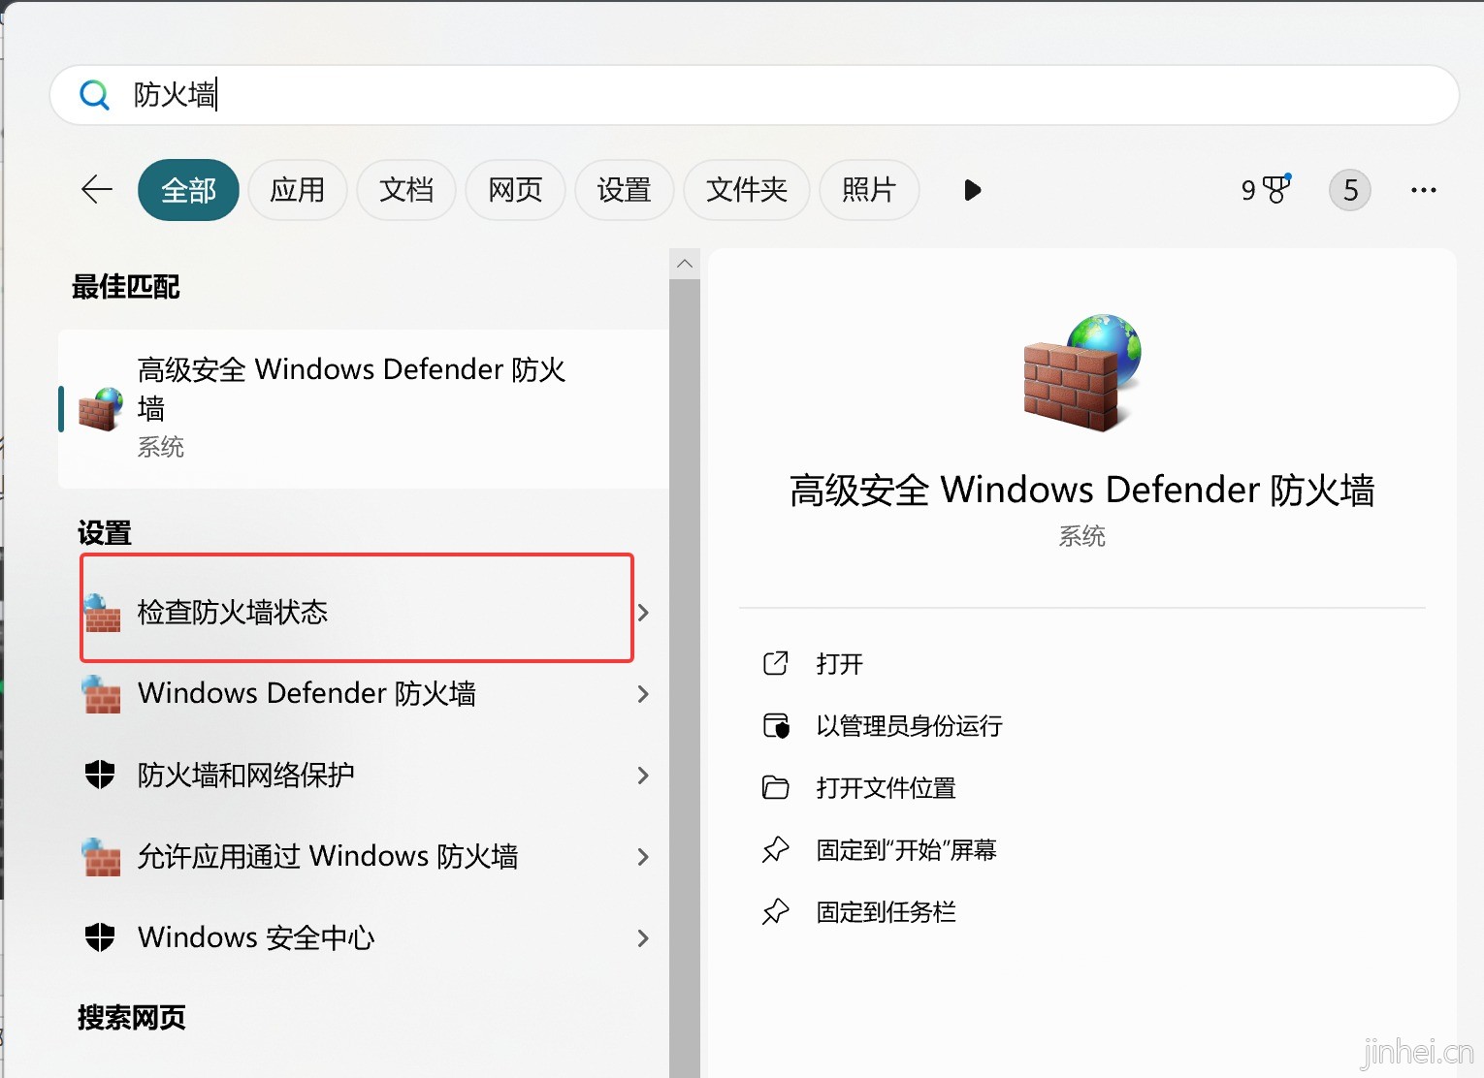Choose 固定到“开始”屏幕 option
Screen dimensions: 1484x1078
coord(906,850)
